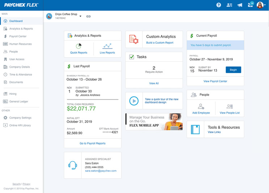Image resolution: width=269 pixels, height=193 pixels.
Task: Click the Quick Reports pie chart icon
Action: pos(79,46)
